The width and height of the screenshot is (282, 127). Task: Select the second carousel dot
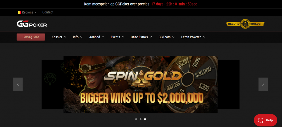coord(140,119)
